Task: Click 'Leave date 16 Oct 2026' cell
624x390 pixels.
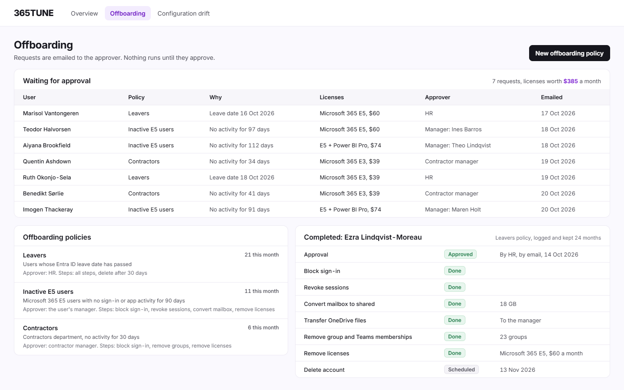Action: click(x=242, y=113)
